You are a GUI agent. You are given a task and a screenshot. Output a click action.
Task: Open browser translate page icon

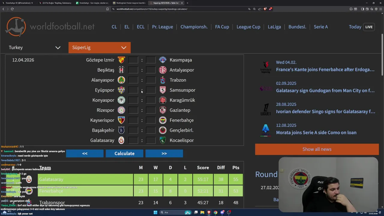tap(249, 9)
